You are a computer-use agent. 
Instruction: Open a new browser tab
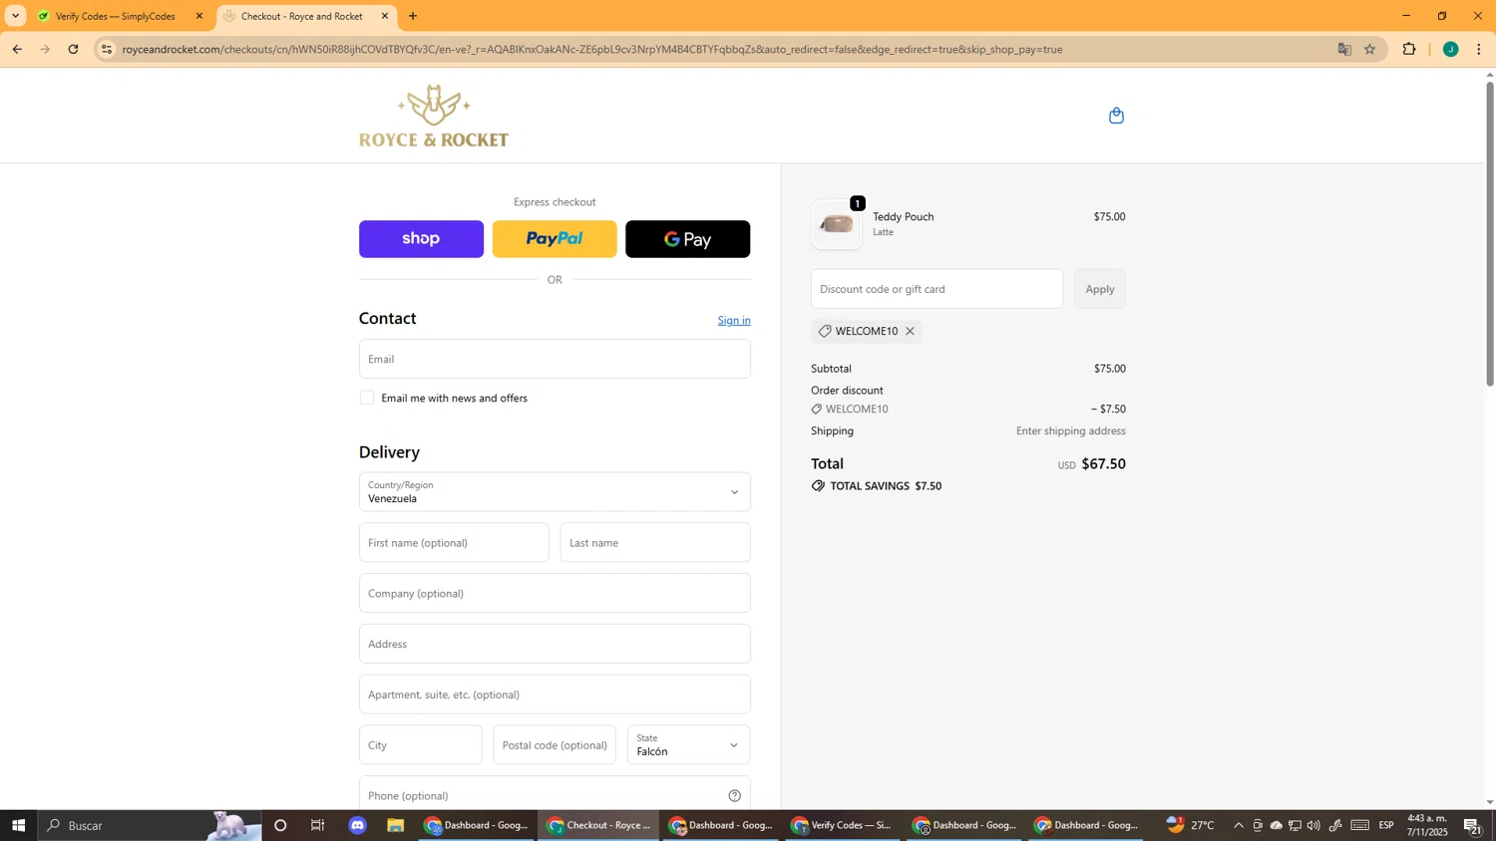pos(413,16)
